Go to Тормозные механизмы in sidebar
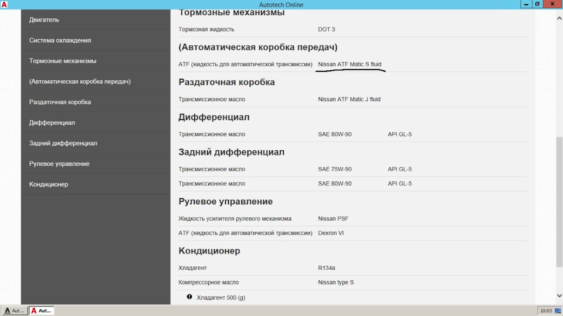 [x=63, y=61]
